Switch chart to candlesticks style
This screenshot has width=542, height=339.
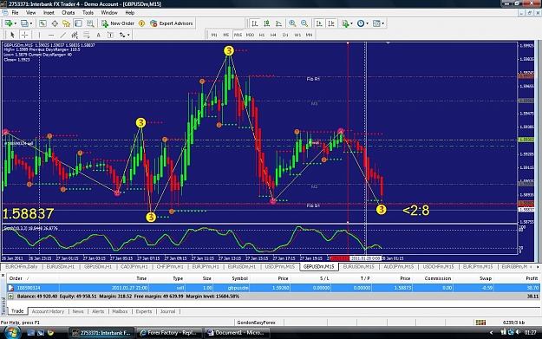tap(267, 23)
